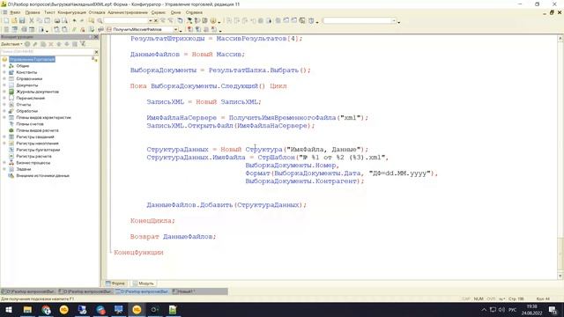Click the Save (floppy disk) toolbar icon
Image resolution: width=564 pixels, height=317 pixels.
[22, 21]
